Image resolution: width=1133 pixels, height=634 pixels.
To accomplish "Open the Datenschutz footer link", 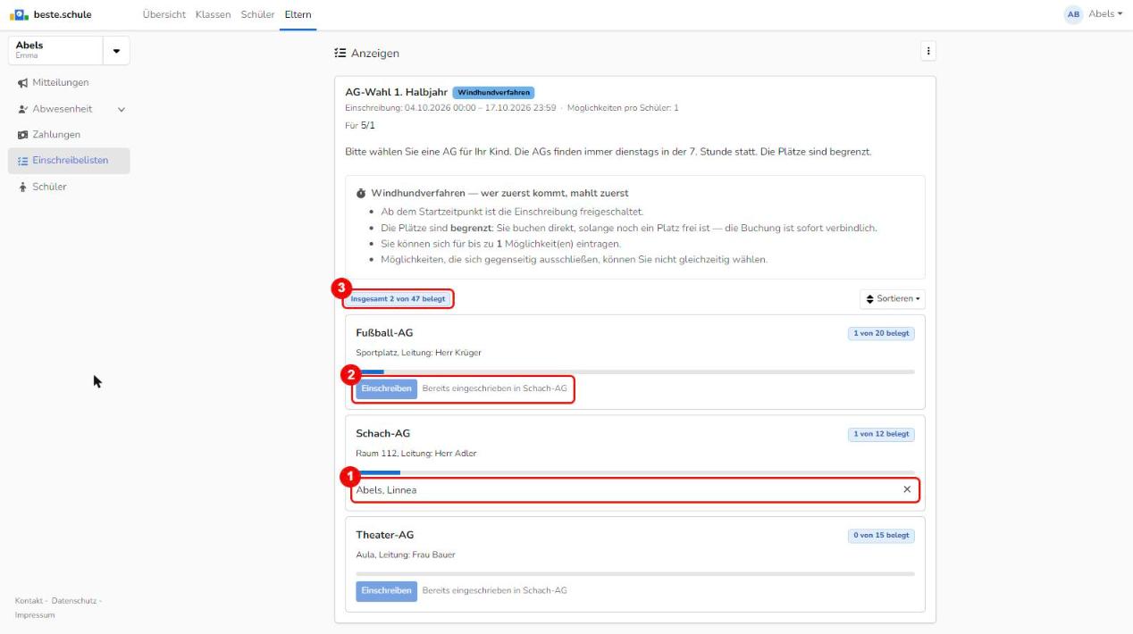I will [x=74, y=601].
